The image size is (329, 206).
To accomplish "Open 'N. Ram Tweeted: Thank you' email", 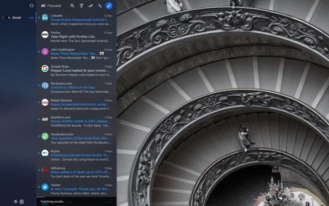I will tap(80, 189).
